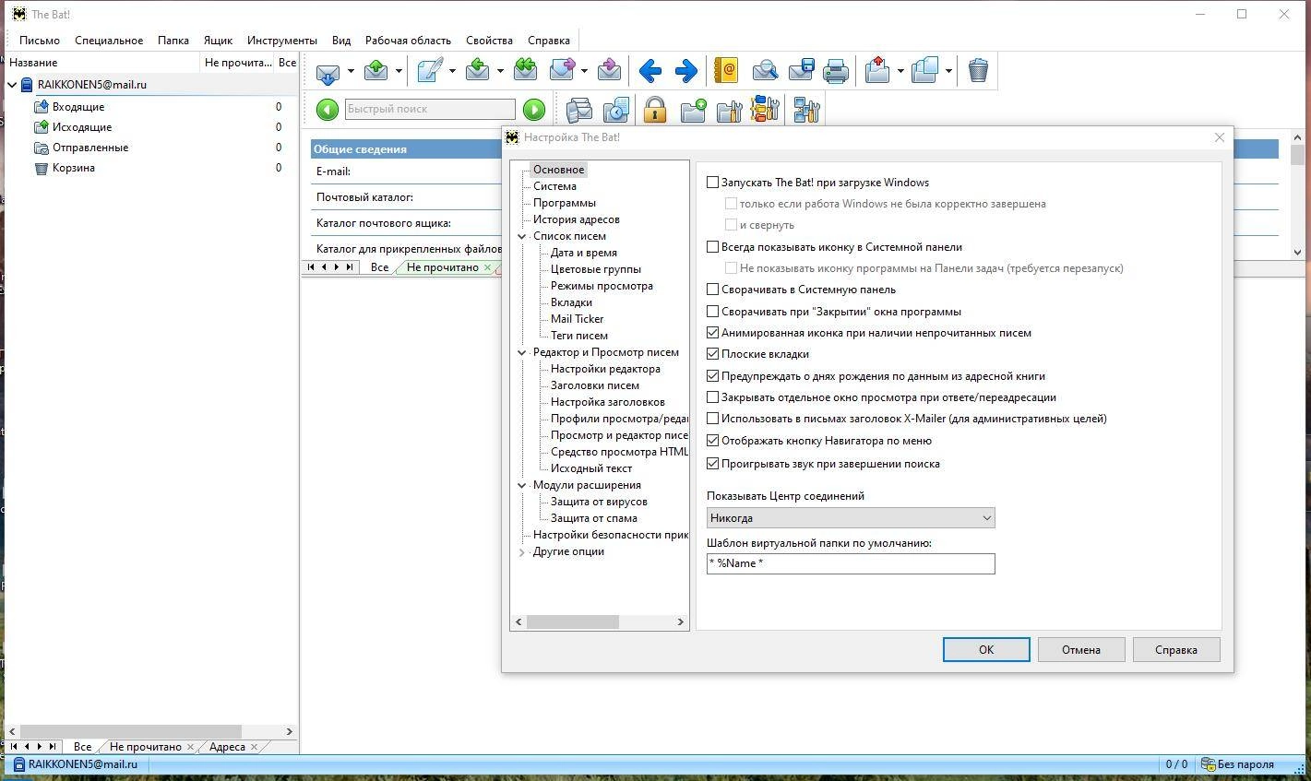This screenshot has height=781, width=1311.
Task: Click the Reply envelope icon
Action: [478, 71]
